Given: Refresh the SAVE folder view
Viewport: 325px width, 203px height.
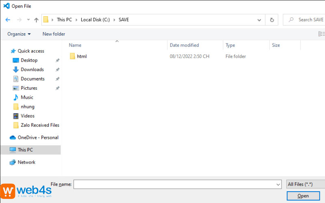Looking at the screenshot, I should click(272, 20).
